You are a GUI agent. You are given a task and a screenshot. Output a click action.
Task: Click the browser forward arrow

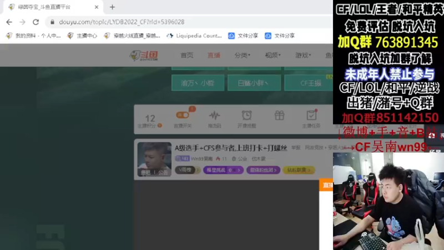(22, 22)
